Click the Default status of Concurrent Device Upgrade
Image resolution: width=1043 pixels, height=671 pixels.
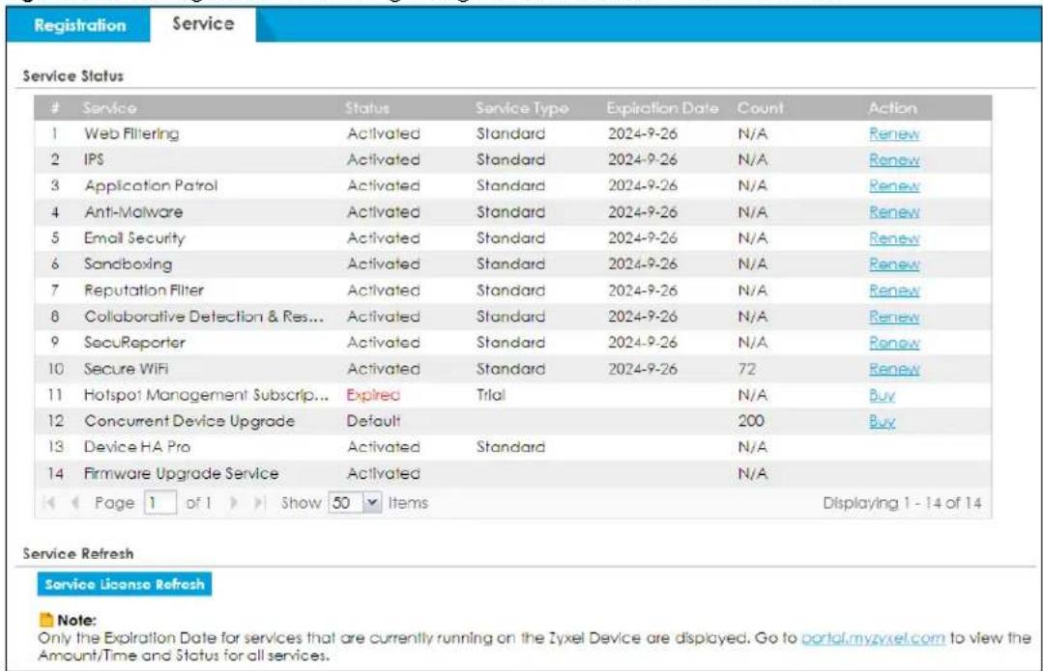pyautogui.click(x=373, y=421)
